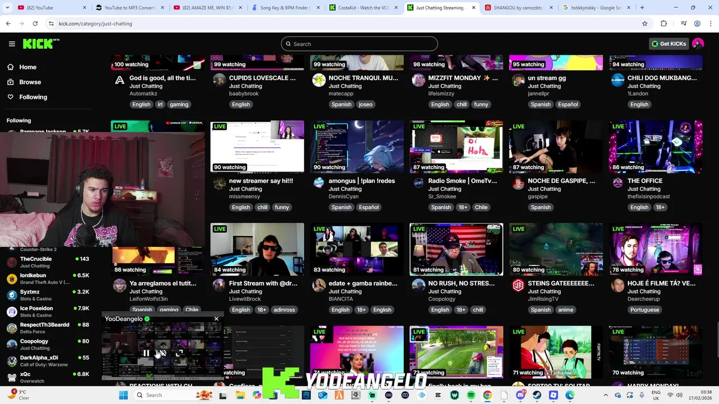Select the Portuguese tag under Deercheerup

(644, 310)
